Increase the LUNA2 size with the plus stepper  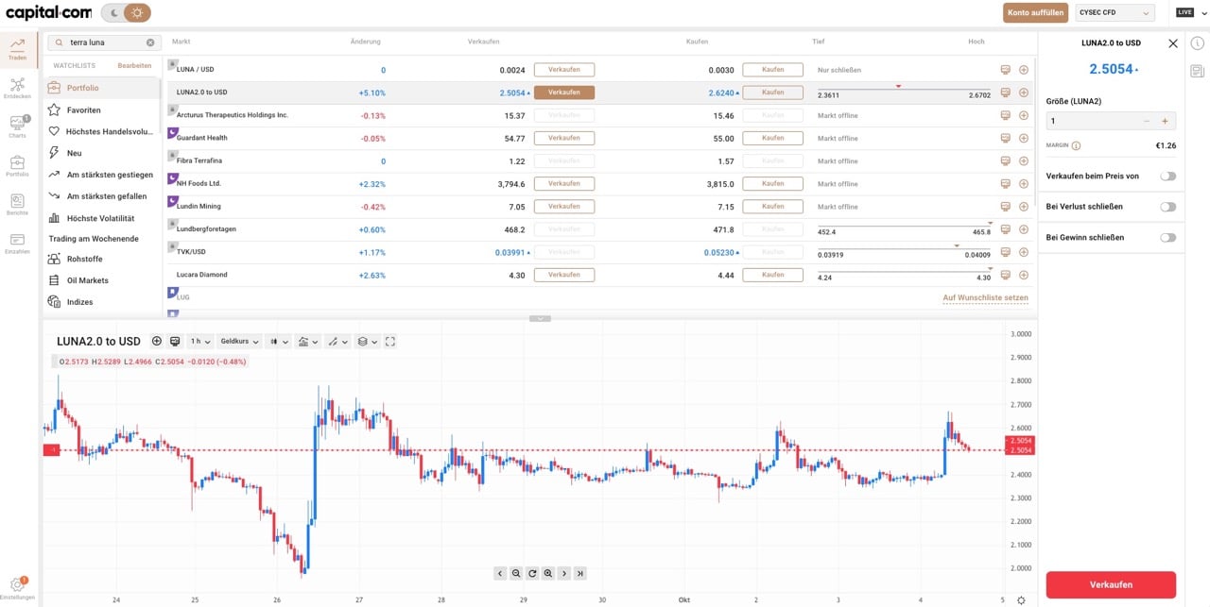click(x=1165, y=121)
